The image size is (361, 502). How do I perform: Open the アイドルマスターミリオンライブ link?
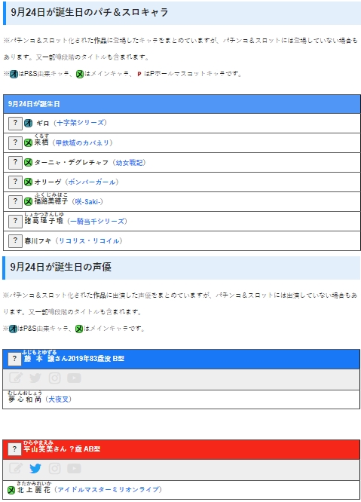pyautogui.click(x=109, y=489)
